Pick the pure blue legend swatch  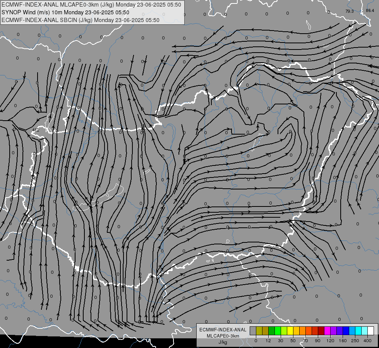pos(346,331)
